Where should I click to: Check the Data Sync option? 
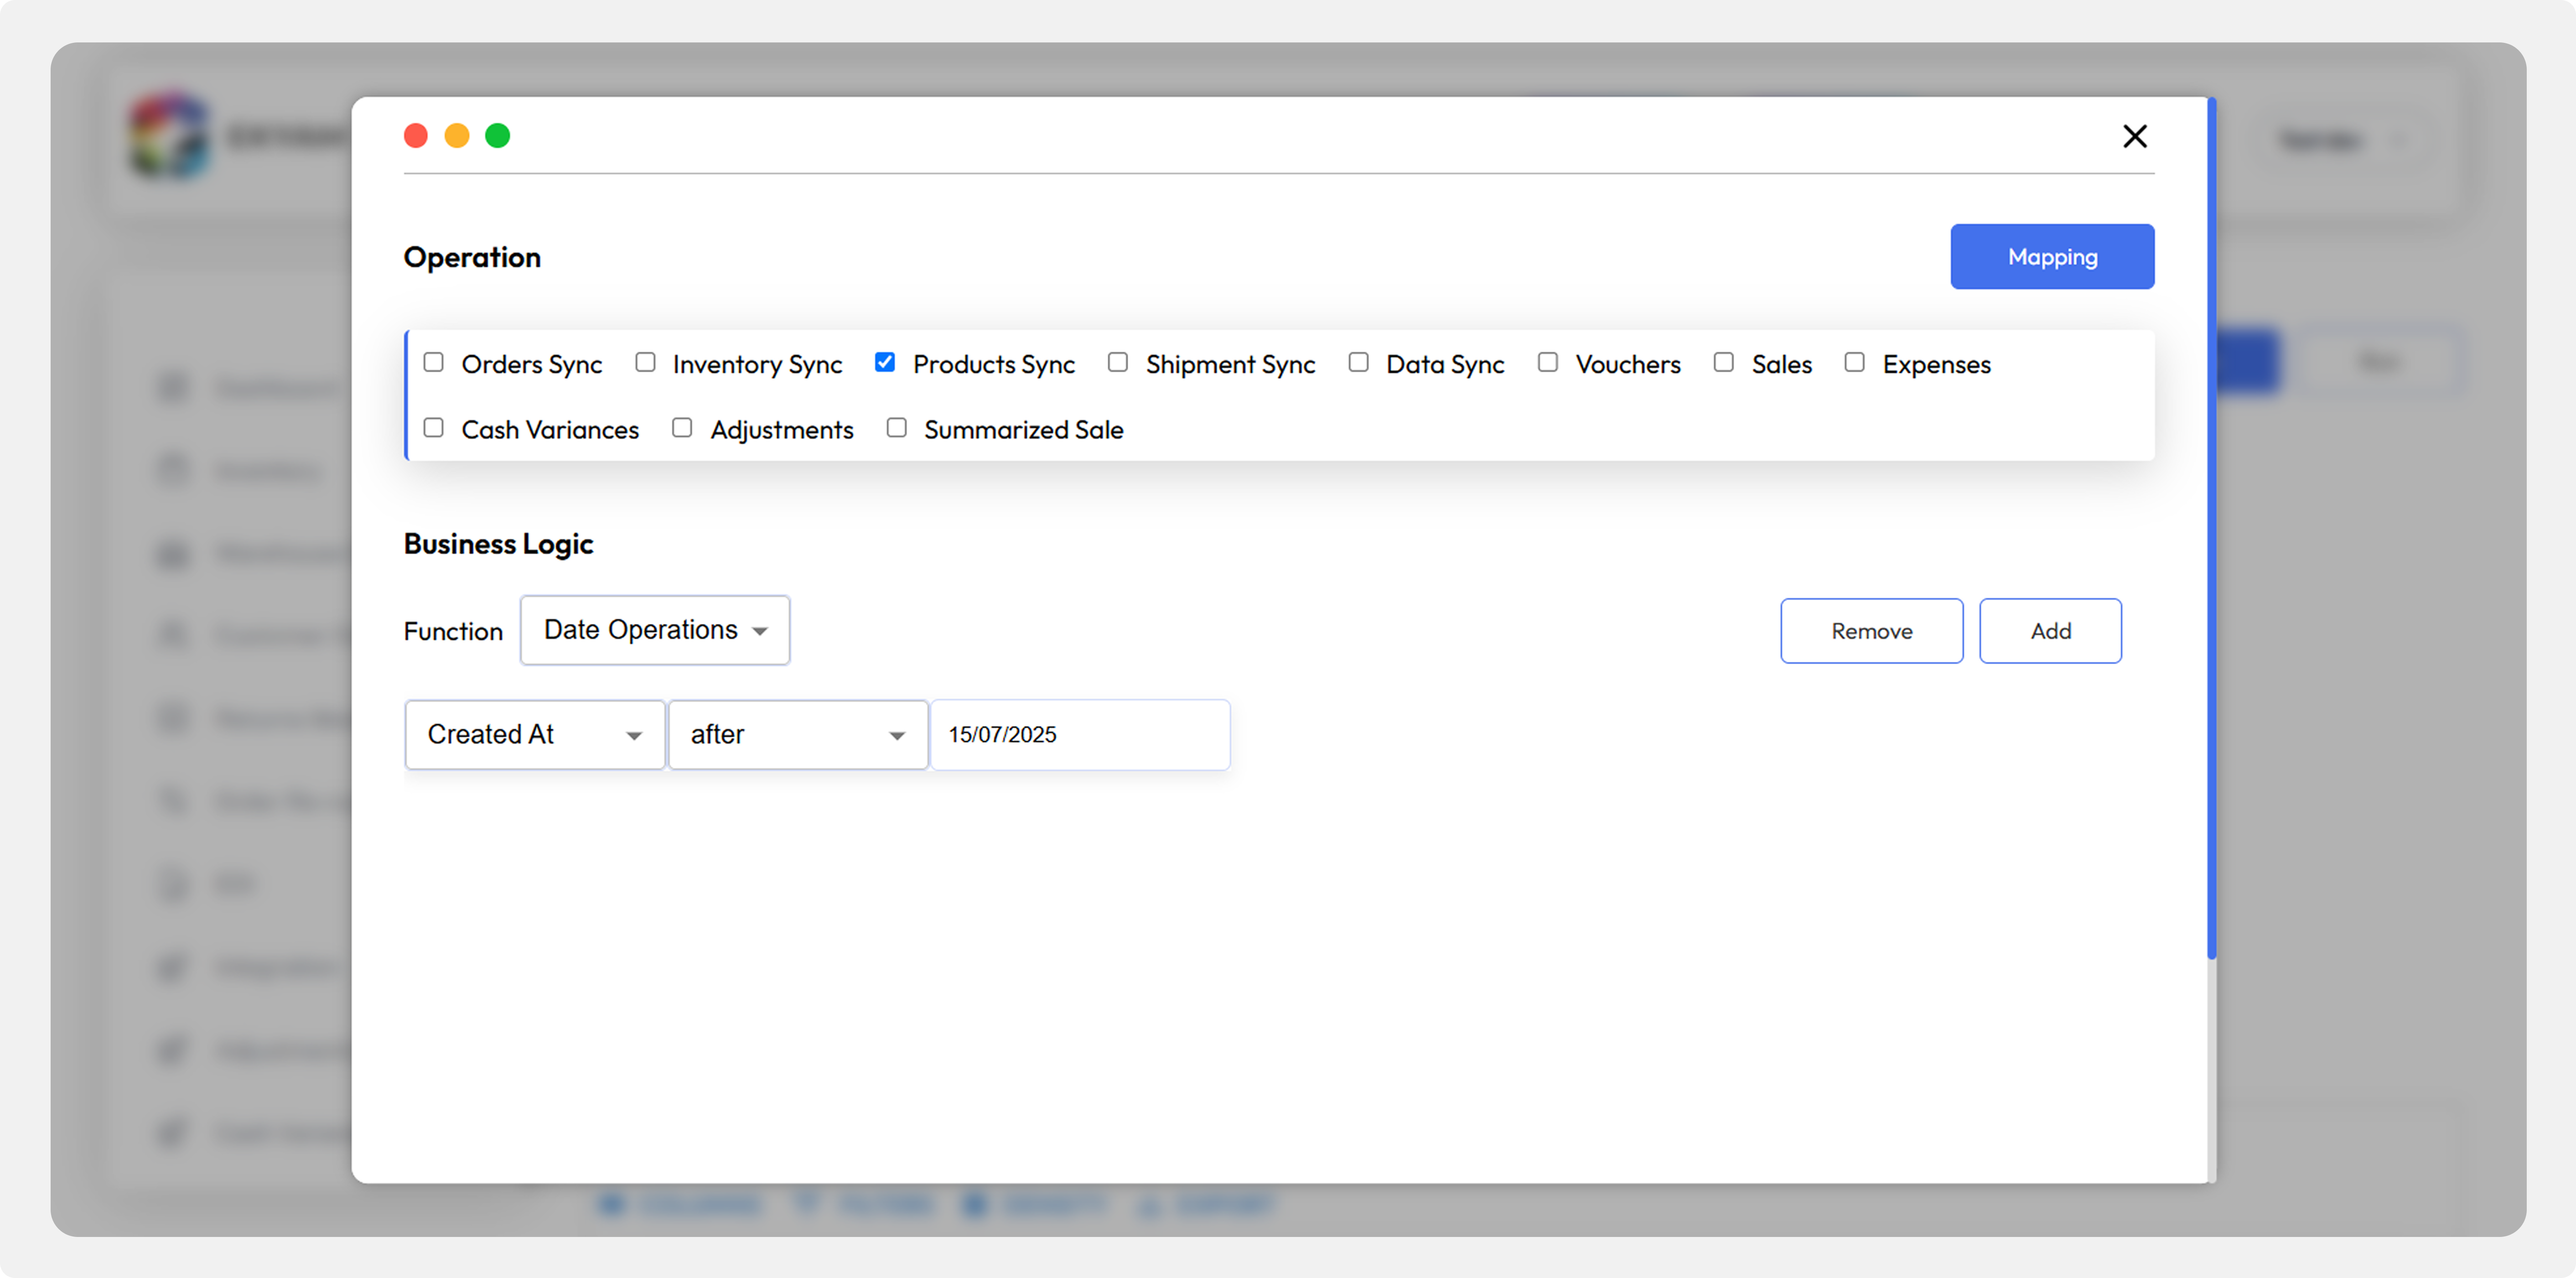[x=1358, y=362]
